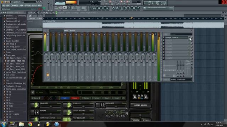Open the HELP menu
Screen dimensions: 227x127
click(x=40, y=6)
